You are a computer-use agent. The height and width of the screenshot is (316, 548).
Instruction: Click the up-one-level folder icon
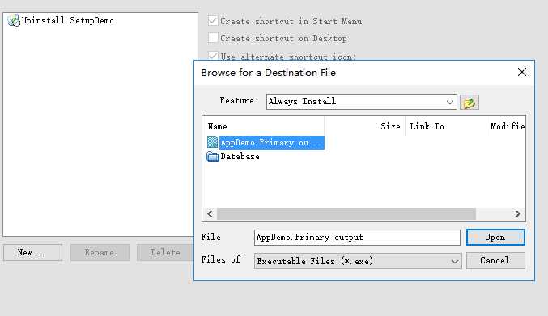[x=469, y=102]
